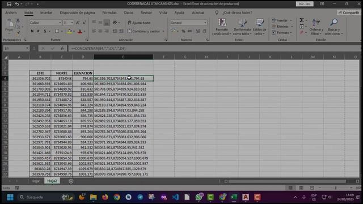Click the insert function fx icon
Image resolution: width=363 pixels, height=204 pixels.
62,48
